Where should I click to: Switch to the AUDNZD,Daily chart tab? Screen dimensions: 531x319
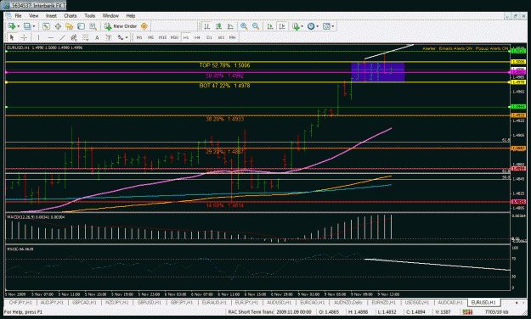pos(348,302)
